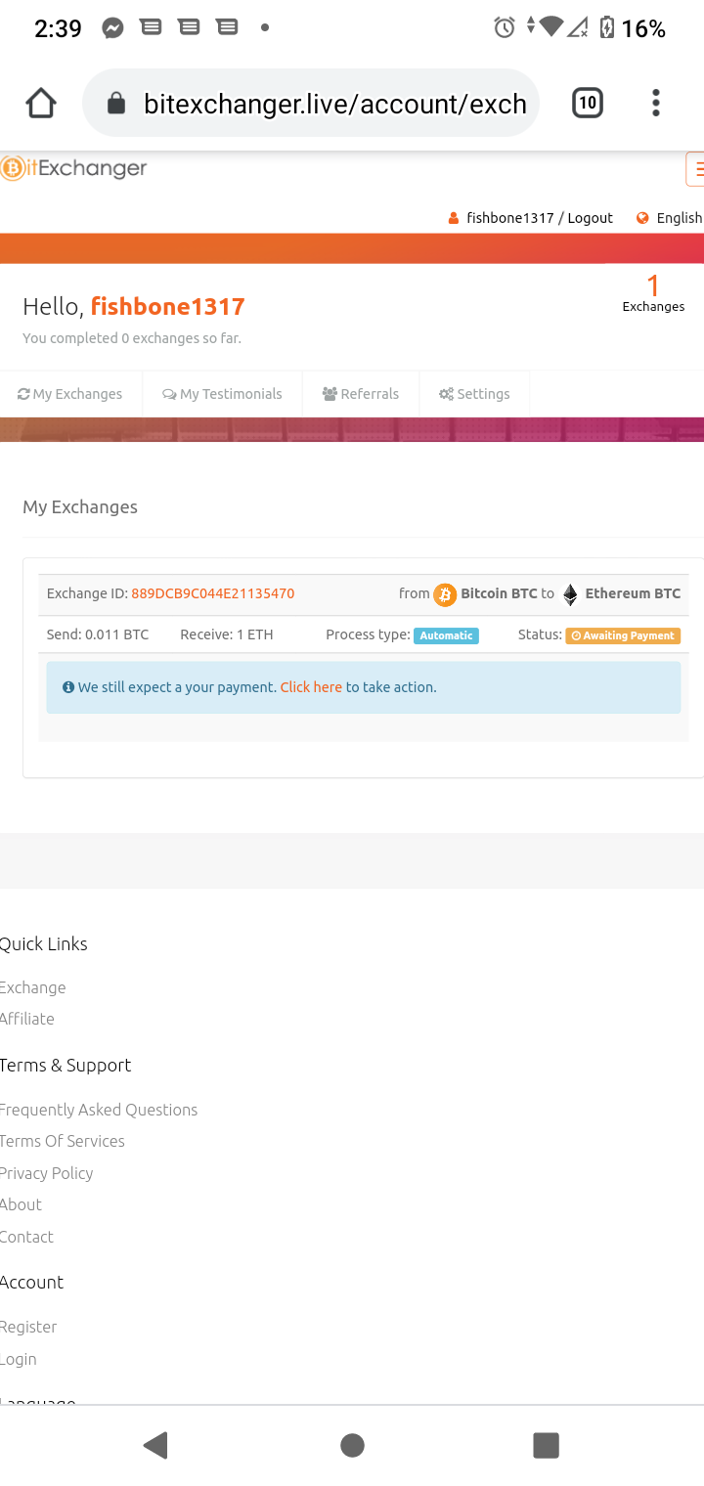Image resolution: width=704 pixels, height=1486 pixels.
Task: Expand the orange hamburger navigation menu
Action: (695, 168)
